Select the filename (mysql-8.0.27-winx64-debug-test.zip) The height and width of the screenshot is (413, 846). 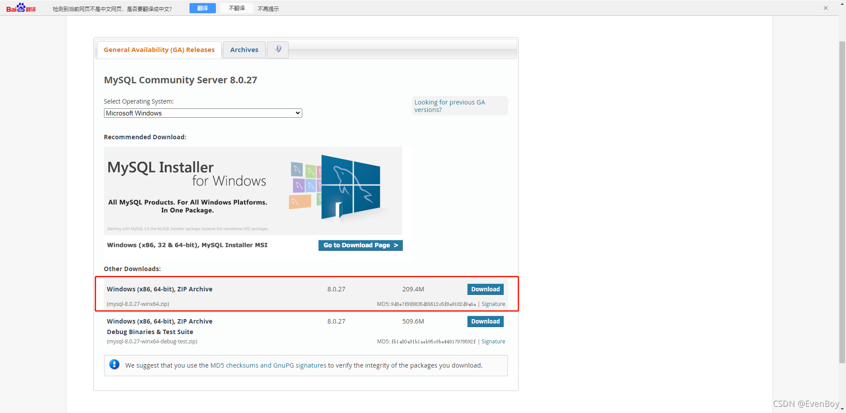click(152, 342)
